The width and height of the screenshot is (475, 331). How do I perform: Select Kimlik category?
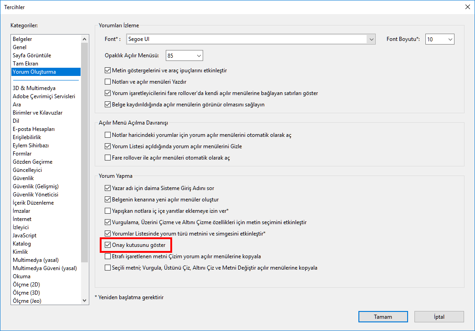click(46, 251)
